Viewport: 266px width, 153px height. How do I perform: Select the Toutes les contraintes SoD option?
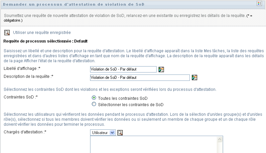[x=94, y=98]
